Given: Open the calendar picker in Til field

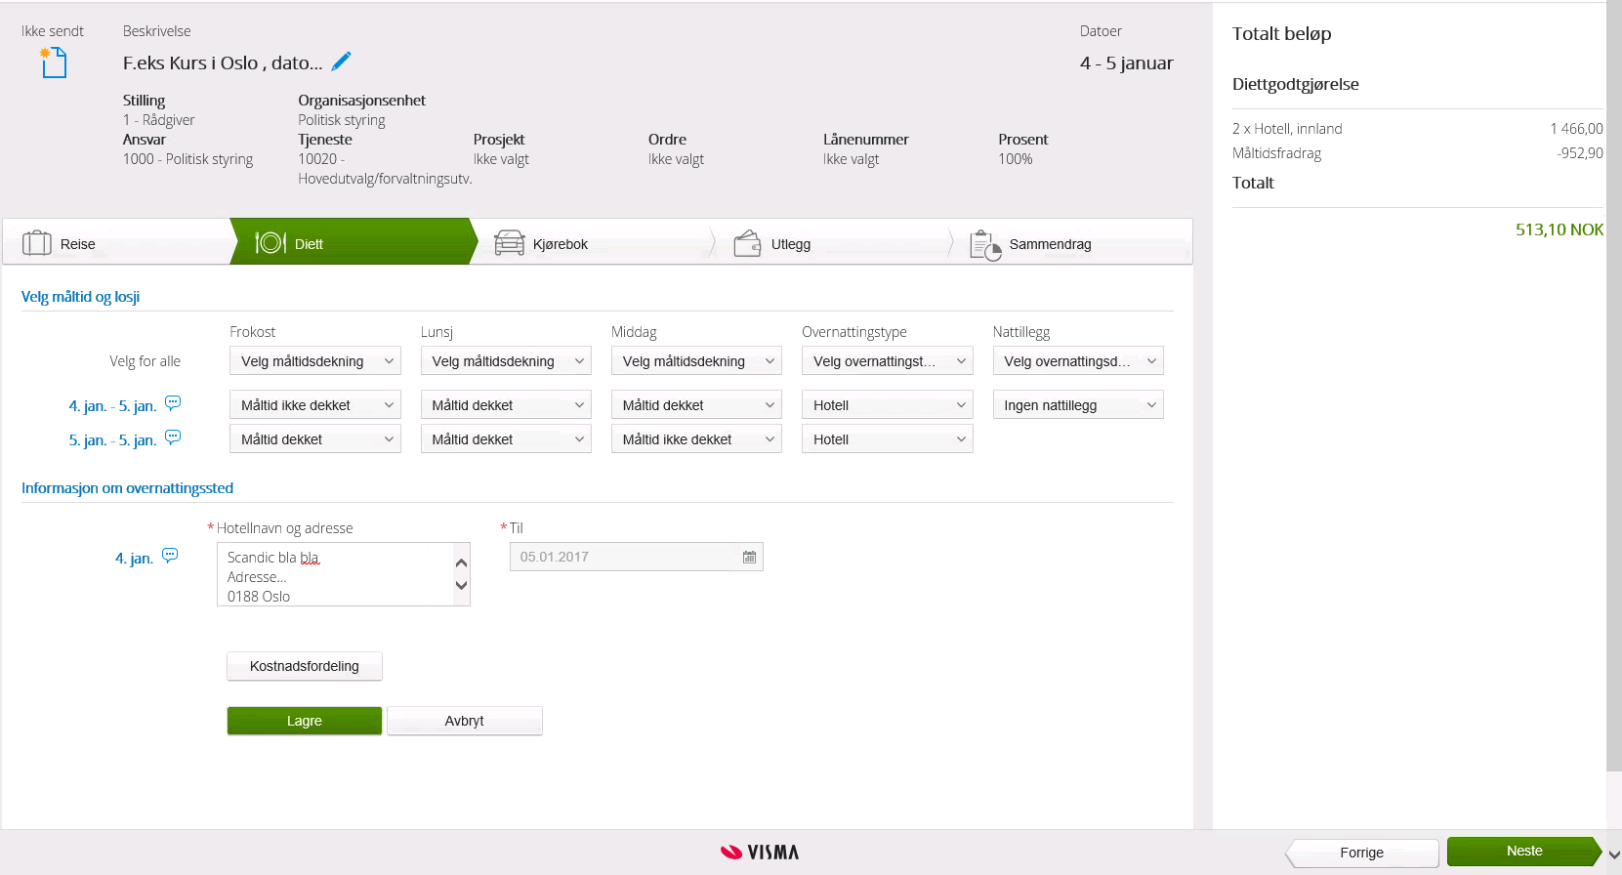Looking at the screenshot, I should point(749,557).
